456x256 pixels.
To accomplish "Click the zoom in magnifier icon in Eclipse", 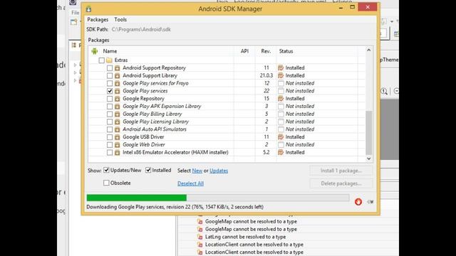I will (x=384, y=91).
